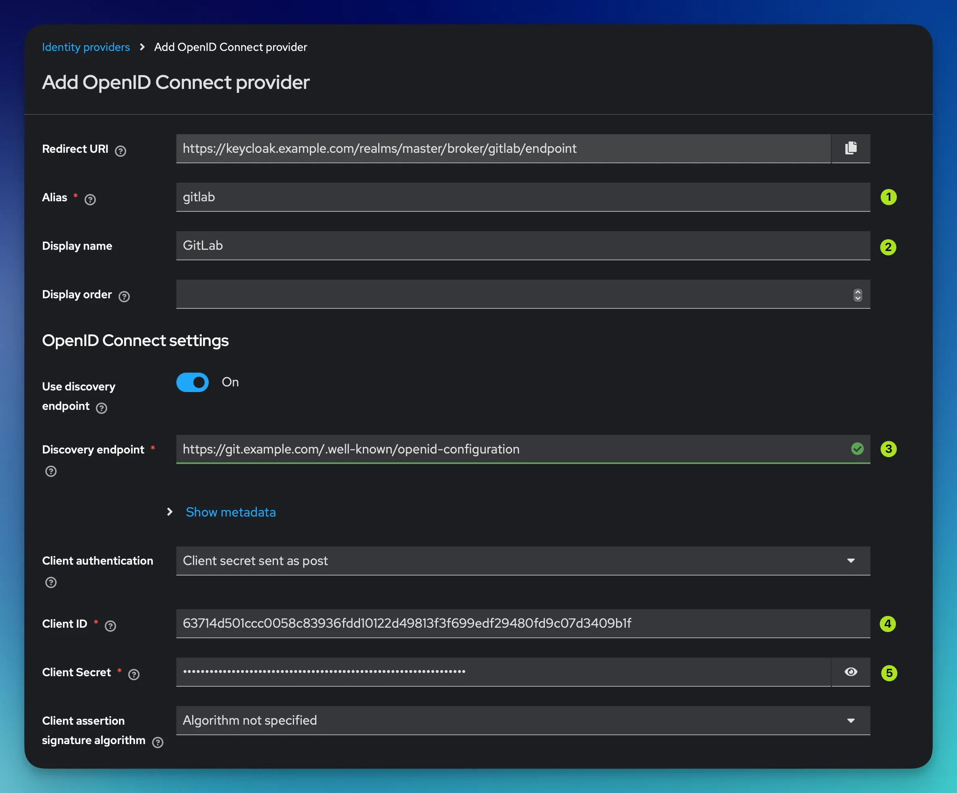This screenshot has width=957, height=793.
Task: Click the Client Secret visibility eye icon
Action: (851, 672)
